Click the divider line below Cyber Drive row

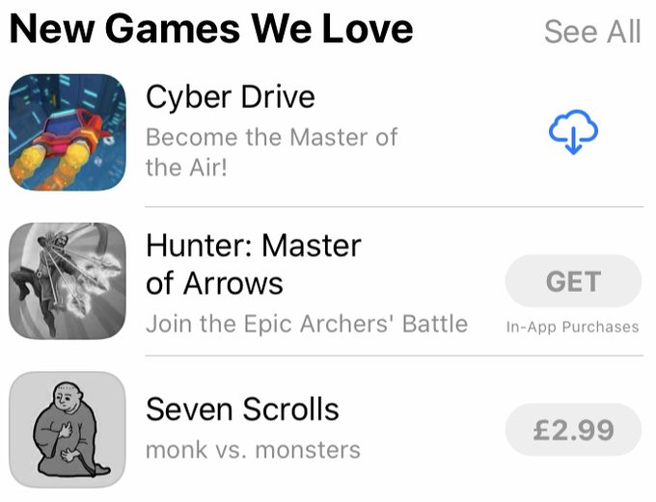point(395,206)
